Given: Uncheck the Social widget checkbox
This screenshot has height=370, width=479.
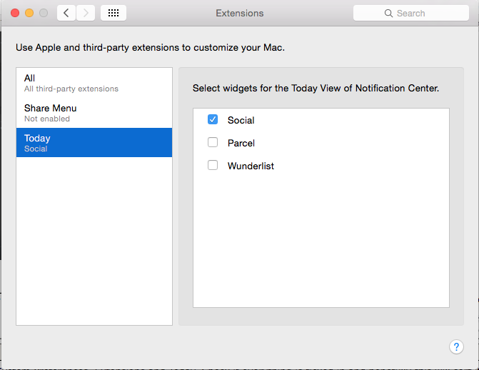Looking at the screenshot, I should [213, 120].
